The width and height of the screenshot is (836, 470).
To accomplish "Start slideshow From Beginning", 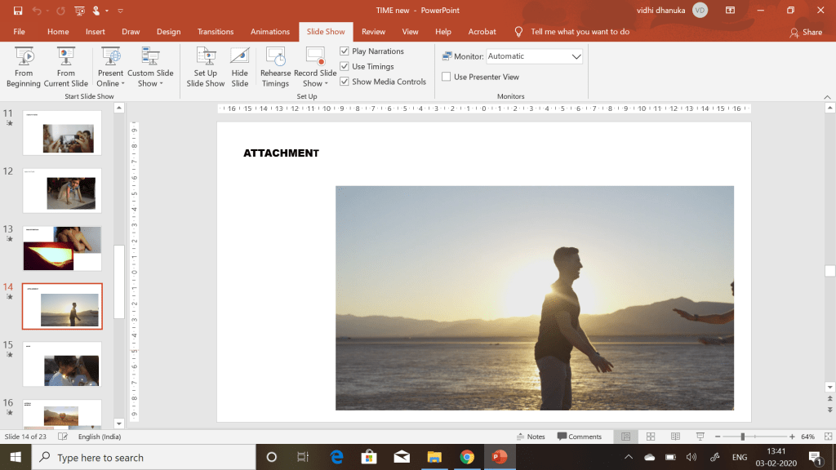I will coord(24,66).
